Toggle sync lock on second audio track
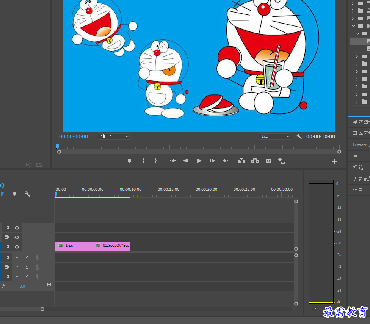This screenshot has height=324, width=370. tap(6, 267)
